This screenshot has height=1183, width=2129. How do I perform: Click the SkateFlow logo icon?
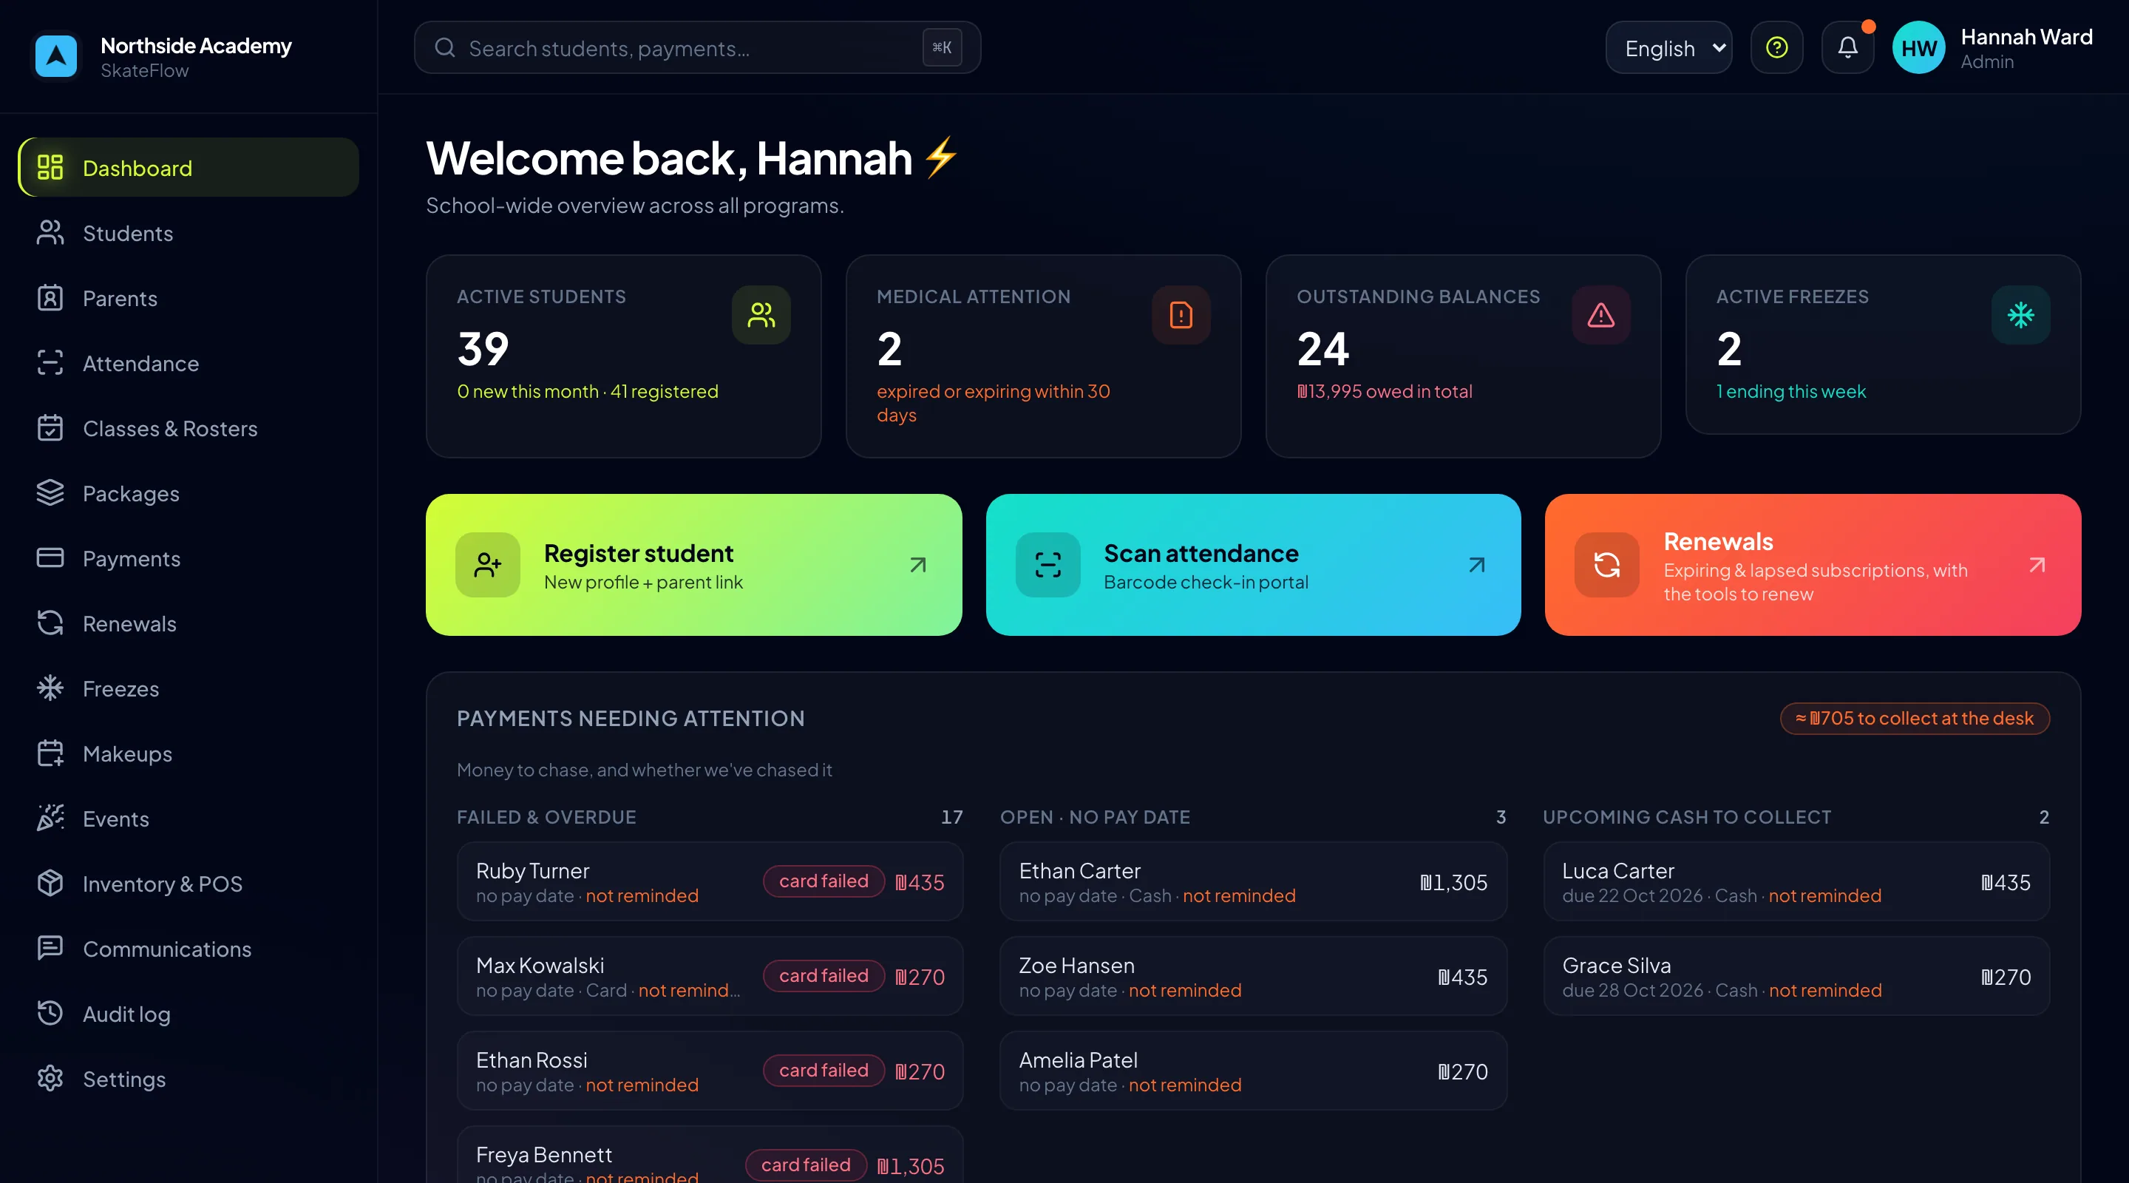pos(56,55)
